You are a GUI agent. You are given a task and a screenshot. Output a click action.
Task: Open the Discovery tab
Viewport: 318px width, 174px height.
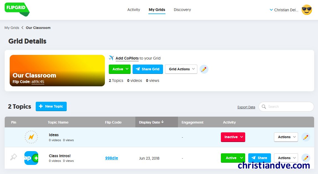(182, 10)
